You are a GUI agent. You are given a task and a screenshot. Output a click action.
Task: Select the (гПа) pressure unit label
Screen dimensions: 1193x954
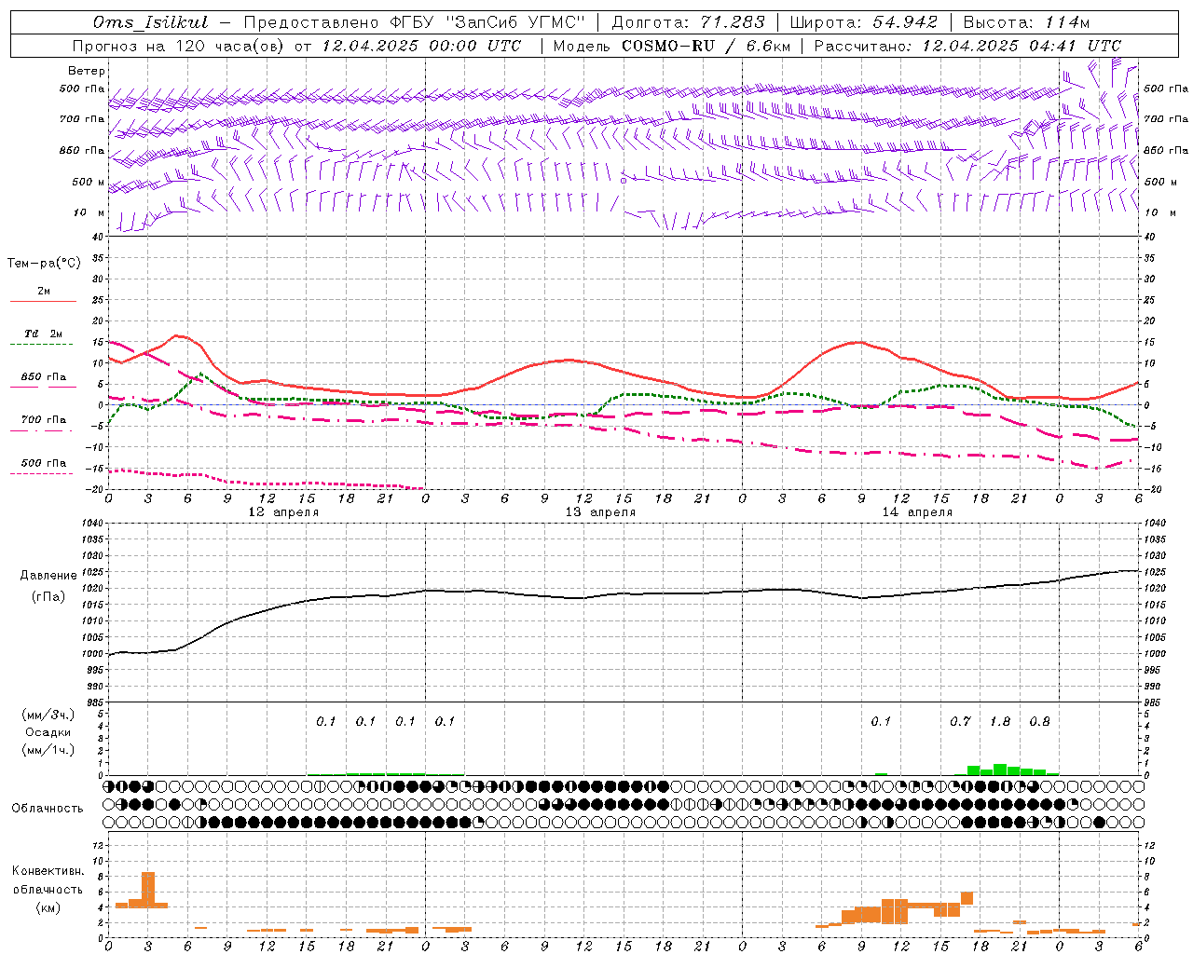pos(48,596)
